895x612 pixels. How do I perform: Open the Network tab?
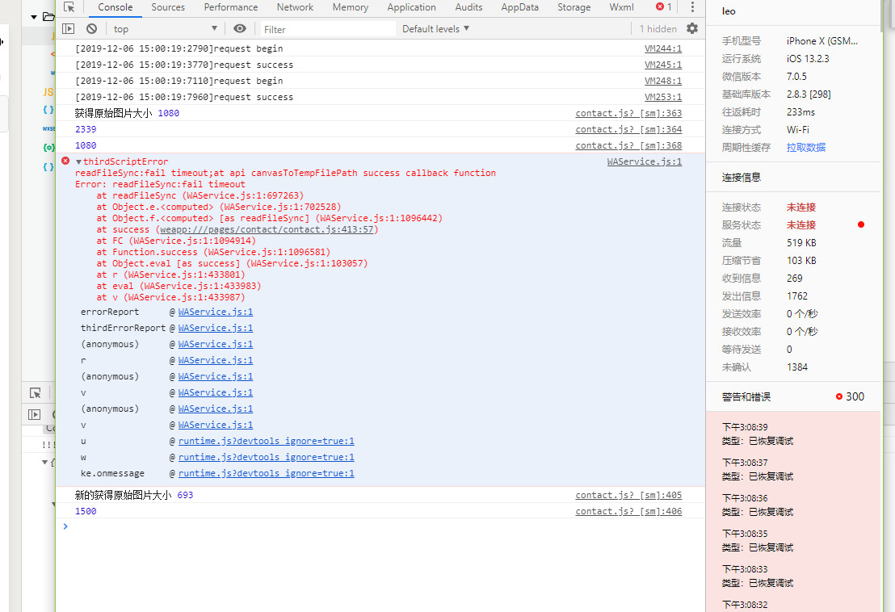(x=295, y=6)
